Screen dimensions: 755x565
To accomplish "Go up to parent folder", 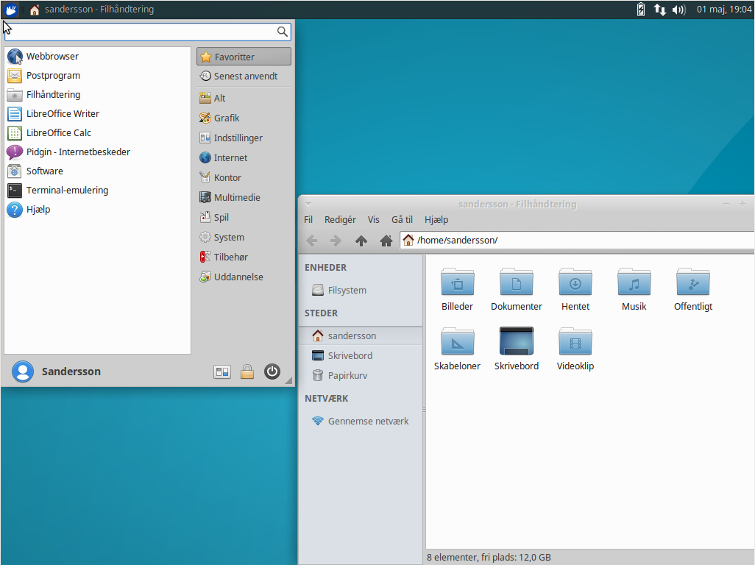I will click(361, 241).
